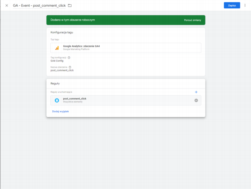Add a trigger with the plus icon
This screenshot has height=189, width=251.
click(196, 92)
